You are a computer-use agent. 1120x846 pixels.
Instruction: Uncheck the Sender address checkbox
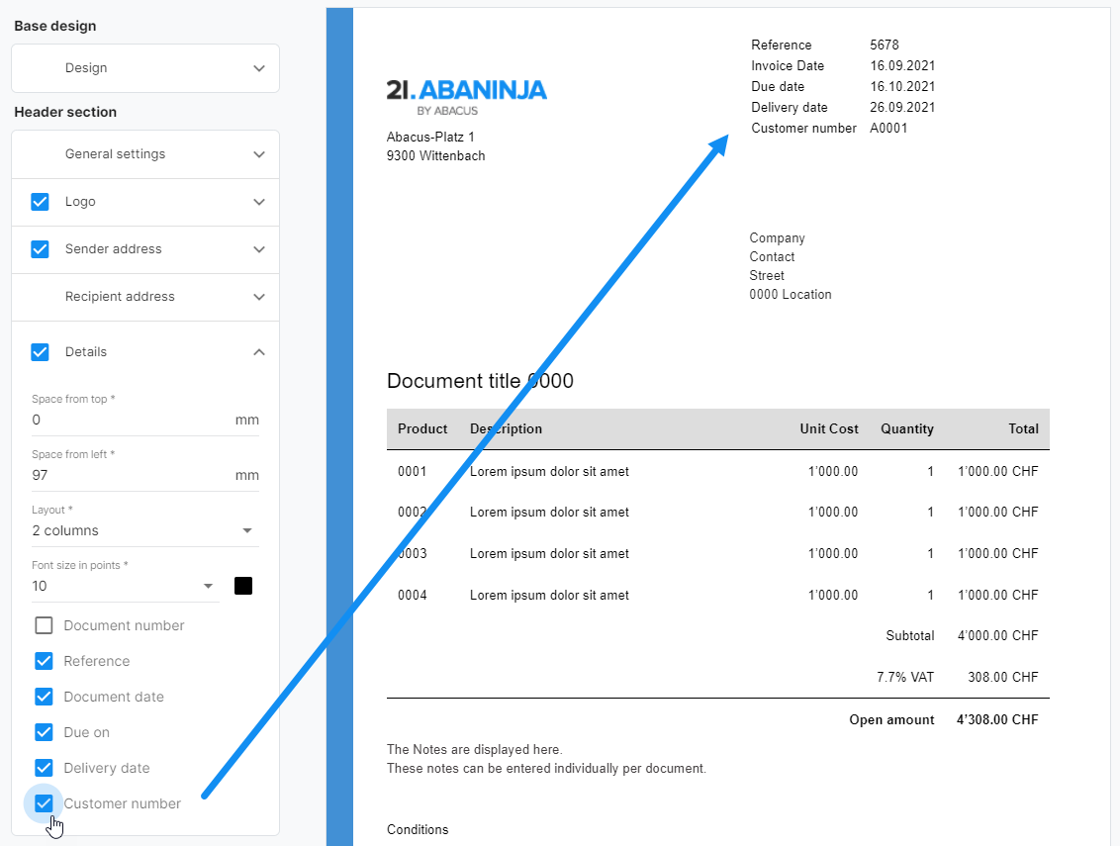click(40, 249)
